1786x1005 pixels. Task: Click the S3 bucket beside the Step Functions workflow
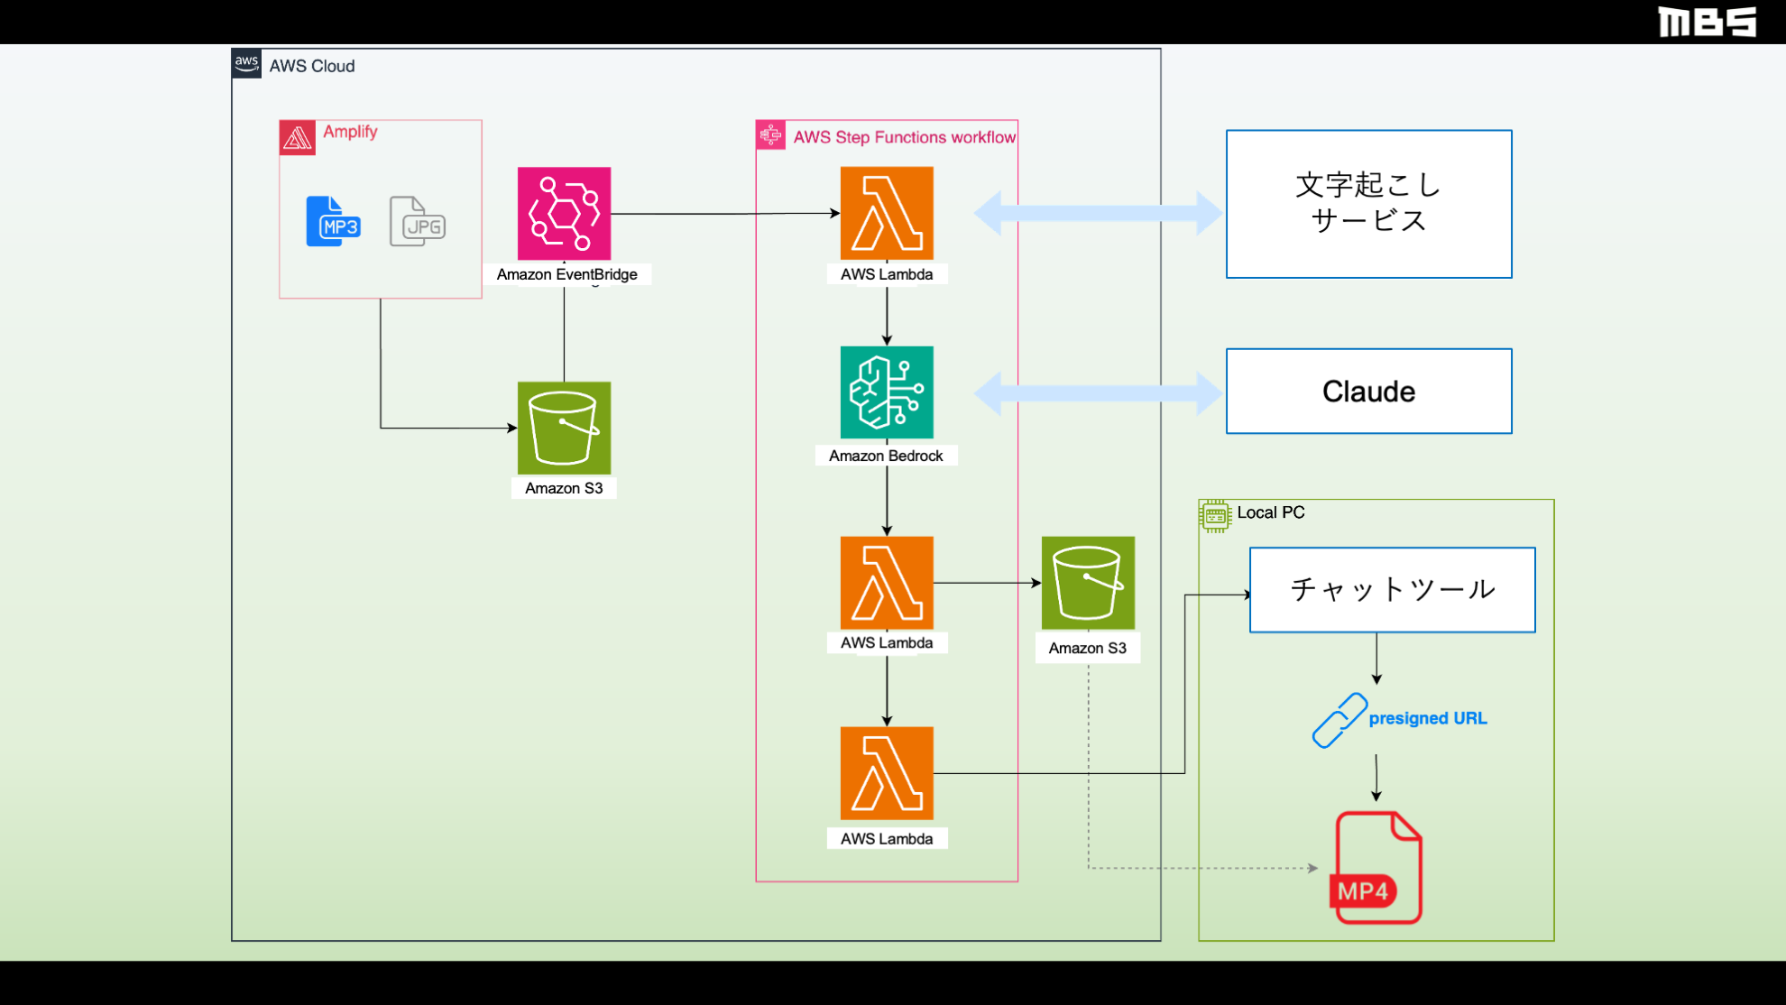(1088, 583)
